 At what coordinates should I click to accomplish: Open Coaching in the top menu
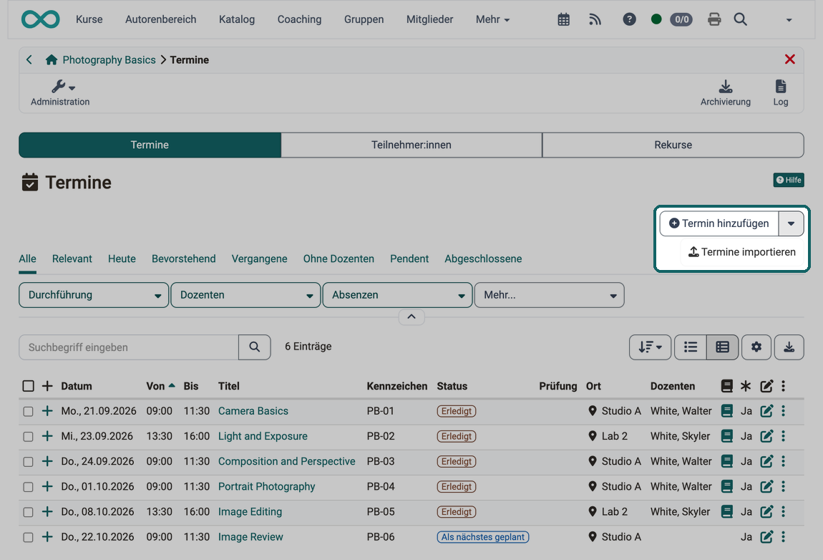pos(299,19)
